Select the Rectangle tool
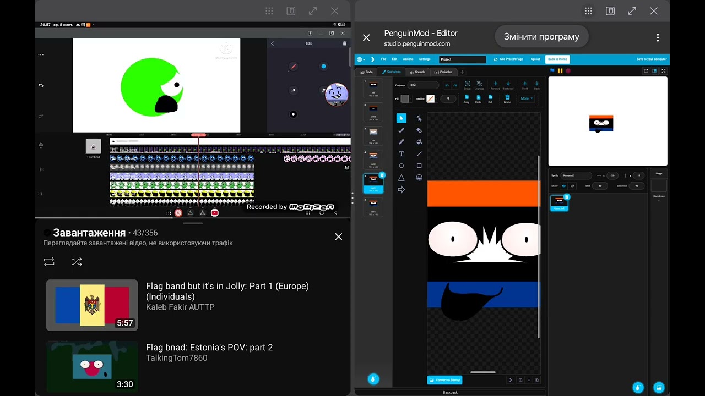 coord(419,166)
